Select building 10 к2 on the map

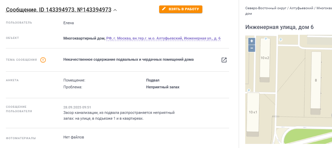tap(265, 58)
